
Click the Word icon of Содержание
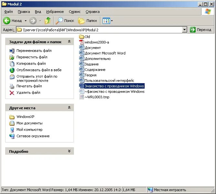(x=82, y=70)
